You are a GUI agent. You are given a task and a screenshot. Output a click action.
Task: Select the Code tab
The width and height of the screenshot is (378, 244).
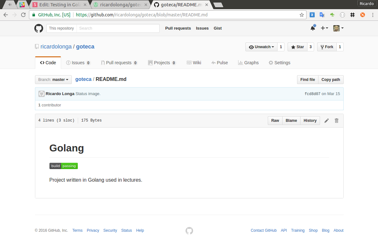coord(48,63)
